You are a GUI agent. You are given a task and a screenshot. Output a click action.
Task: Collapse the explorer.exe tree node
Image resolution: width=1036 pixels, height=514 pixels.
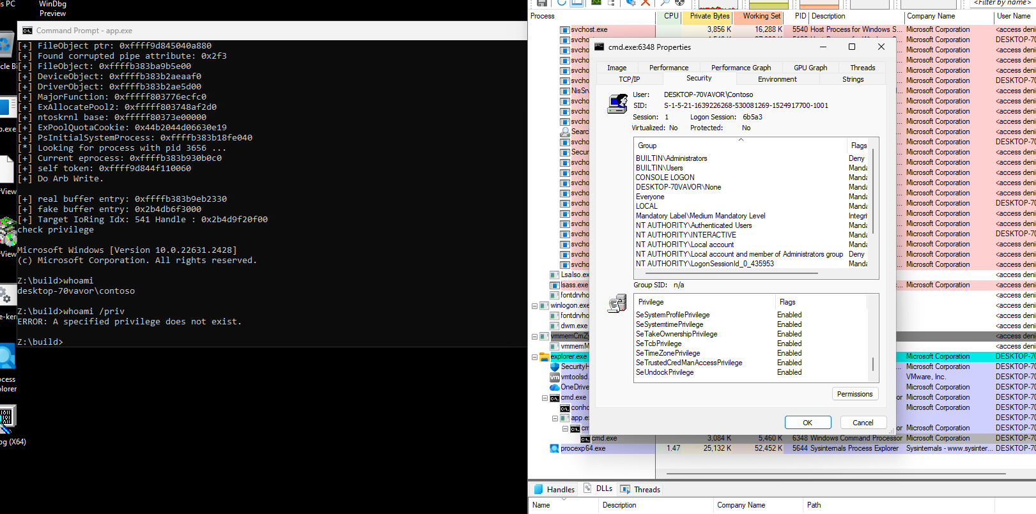534,356
